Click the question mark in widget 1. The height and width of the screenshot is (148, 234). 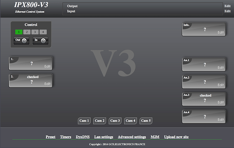32,63
